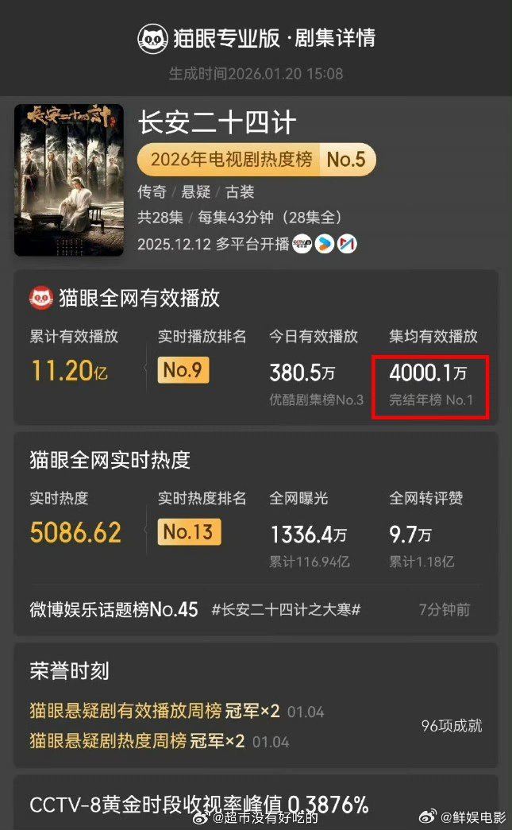Viewport: 512px width, 830px height.
Task: View all 96项成就 achievements
Action: click(452, 726)
